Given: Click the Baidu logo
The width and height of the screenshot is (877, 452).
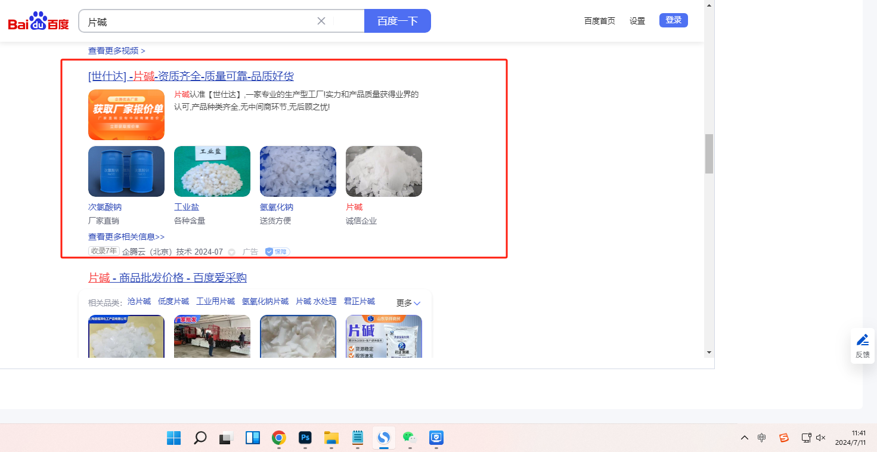Looking at the screenshot, I should coord(39,22).
